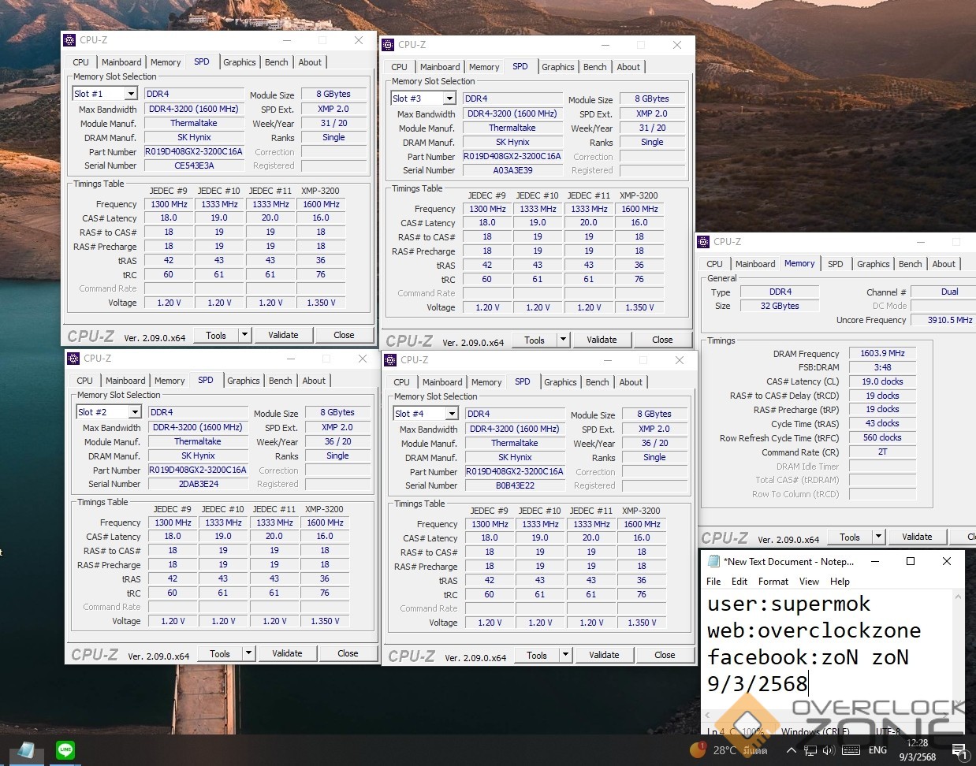Screen dimensions: 976x766
Task: Open the Notepad Help menu
Action: [840, 582]
